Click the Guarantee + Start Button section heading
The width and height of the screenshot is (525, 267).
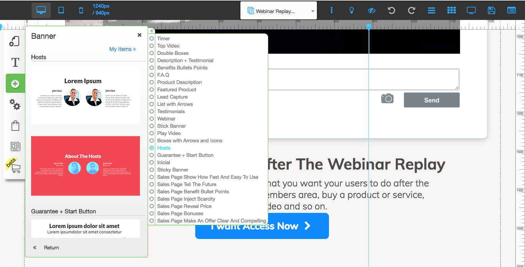[64, 211]
